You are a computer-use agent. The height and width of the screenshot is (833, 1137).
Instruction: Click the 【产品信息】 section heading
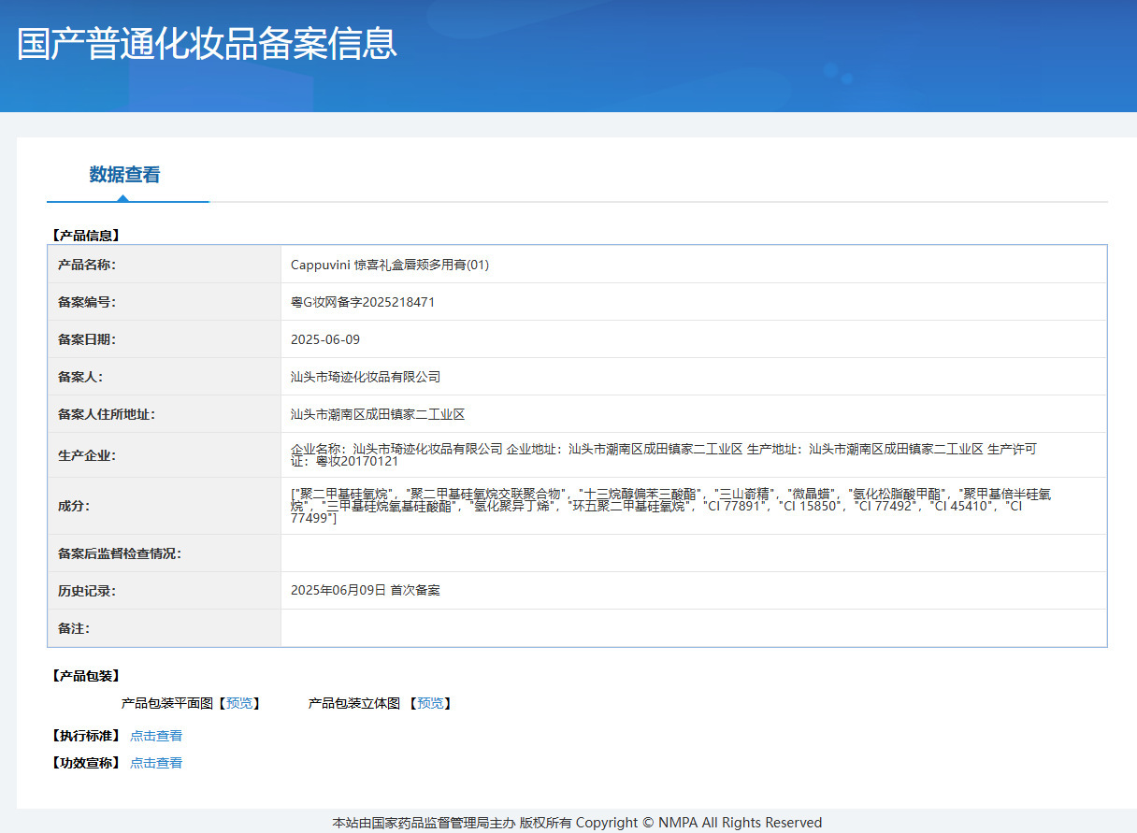click(x=86, y=236)
